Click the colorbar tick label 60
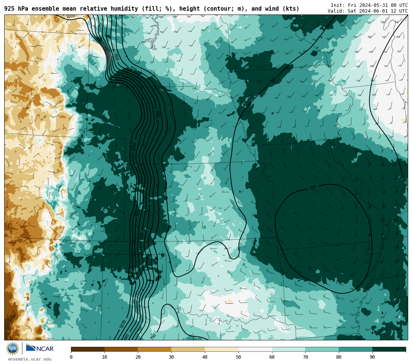 [272, 357]
